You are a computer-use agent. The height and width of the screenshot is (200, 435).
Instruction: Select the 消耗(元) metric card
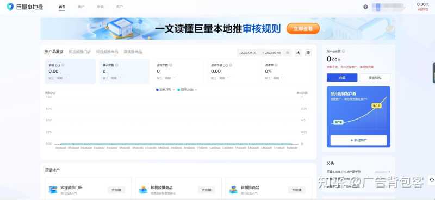pyautogui.click(x=70, y=71)
